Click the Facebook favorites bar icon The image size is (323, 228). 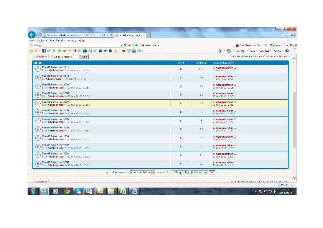coord(44,51)
